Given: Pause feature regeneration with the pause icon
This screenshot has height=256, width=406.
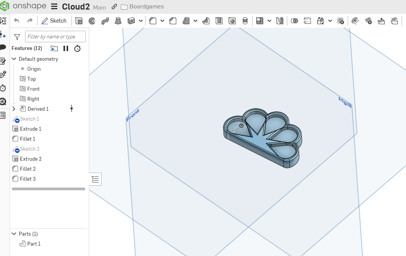Looking at the screenshot, I should [66, 48].
